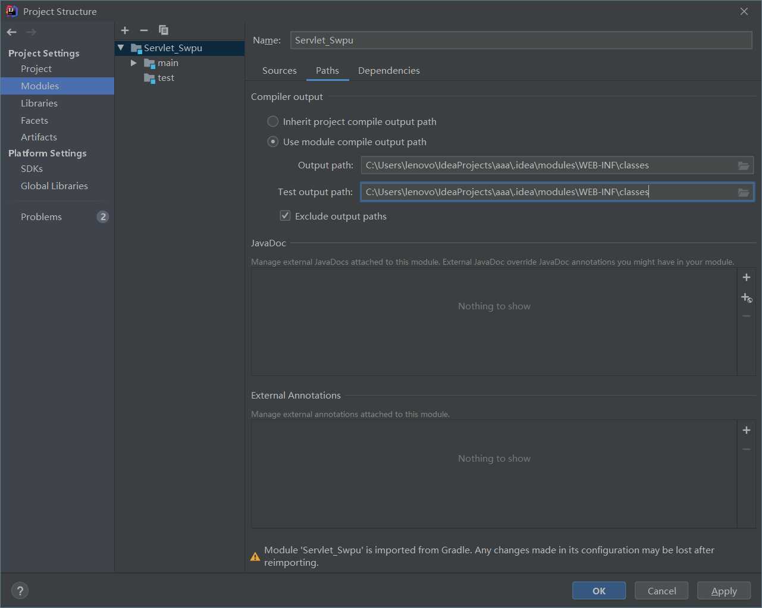
Task: Open Modules settings section
Action: point(57,86)
